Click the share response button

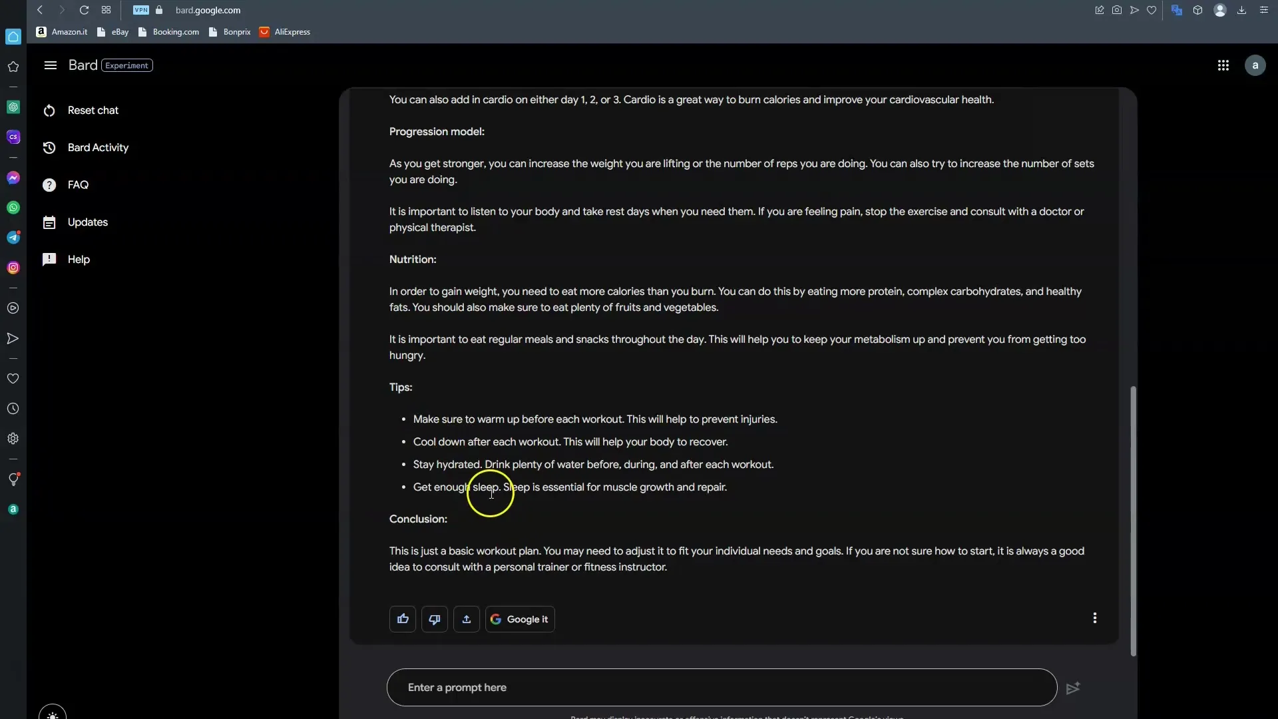pos(467,619)
